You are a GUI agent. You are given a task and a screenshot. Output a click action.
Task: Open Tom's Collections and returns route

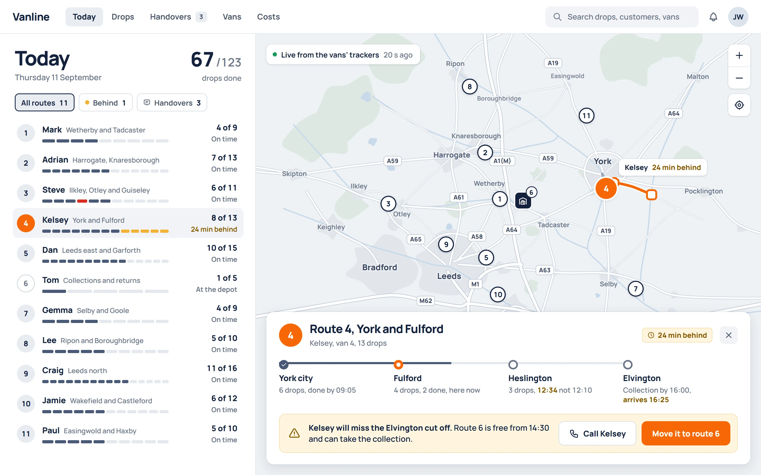coord(128,284)
